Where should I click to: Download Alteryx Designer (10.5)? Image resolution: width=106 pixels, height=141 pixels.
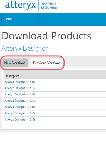point(20,120)
